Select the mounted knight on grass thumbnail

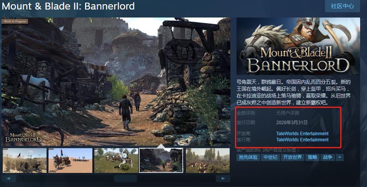(116, 160)
